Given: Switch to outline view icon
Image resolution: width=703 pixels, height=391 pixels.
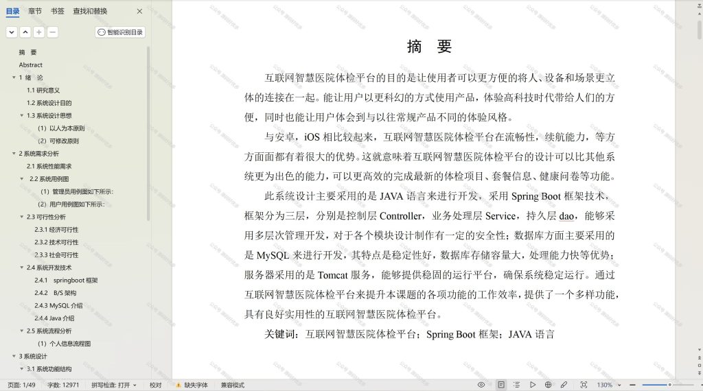Looking at the screenshot, I should tap(516, 385).
